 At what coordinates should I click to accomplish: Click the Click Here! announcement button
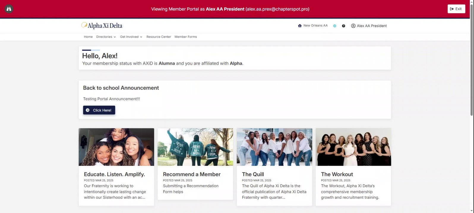pyautogui.click(x=99, y=110)
